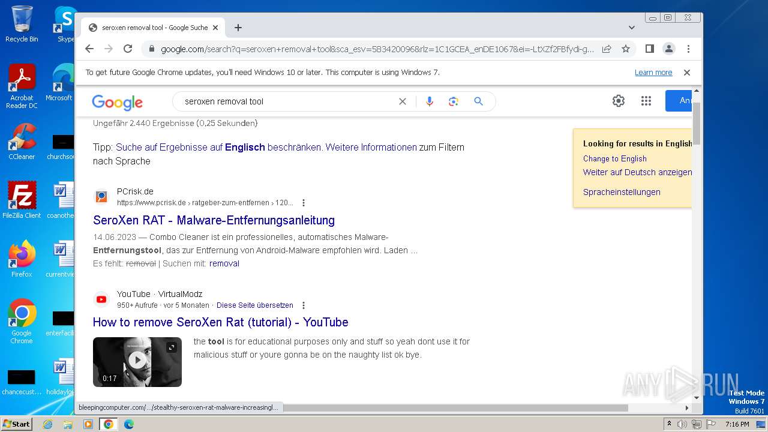
Task: Open Firefox desktop icon
Action: (x=22, y=259)
